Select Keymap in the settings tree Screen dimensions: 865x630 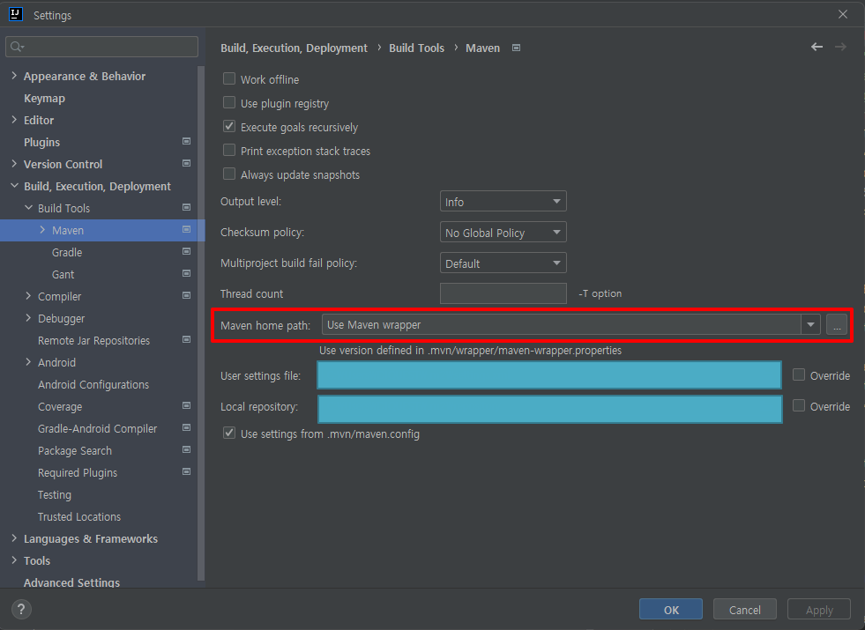(x=44, y=98)
